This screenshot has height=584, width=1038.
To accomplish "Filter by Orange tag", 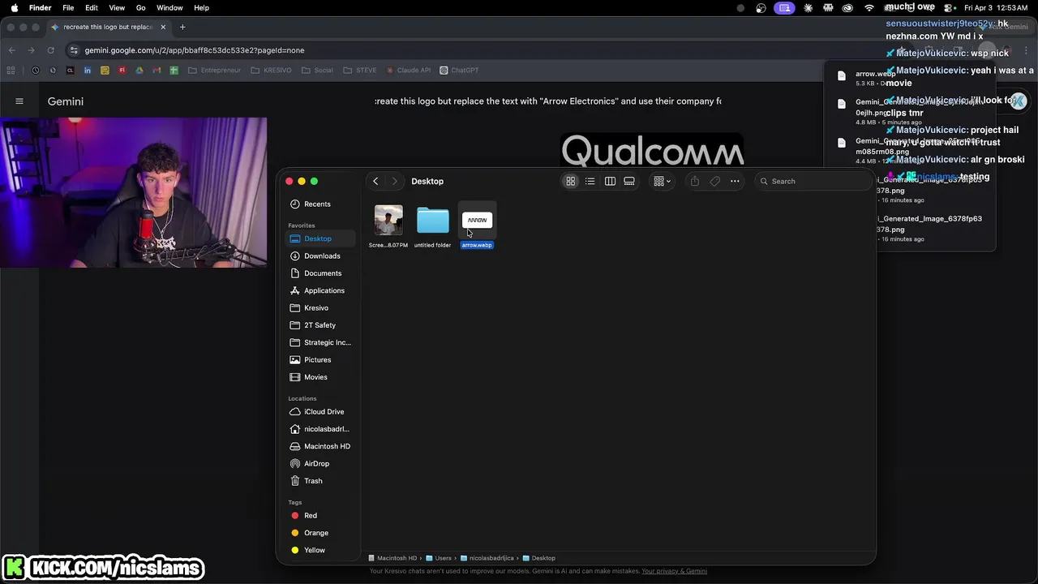I will (x=315, y=532).
